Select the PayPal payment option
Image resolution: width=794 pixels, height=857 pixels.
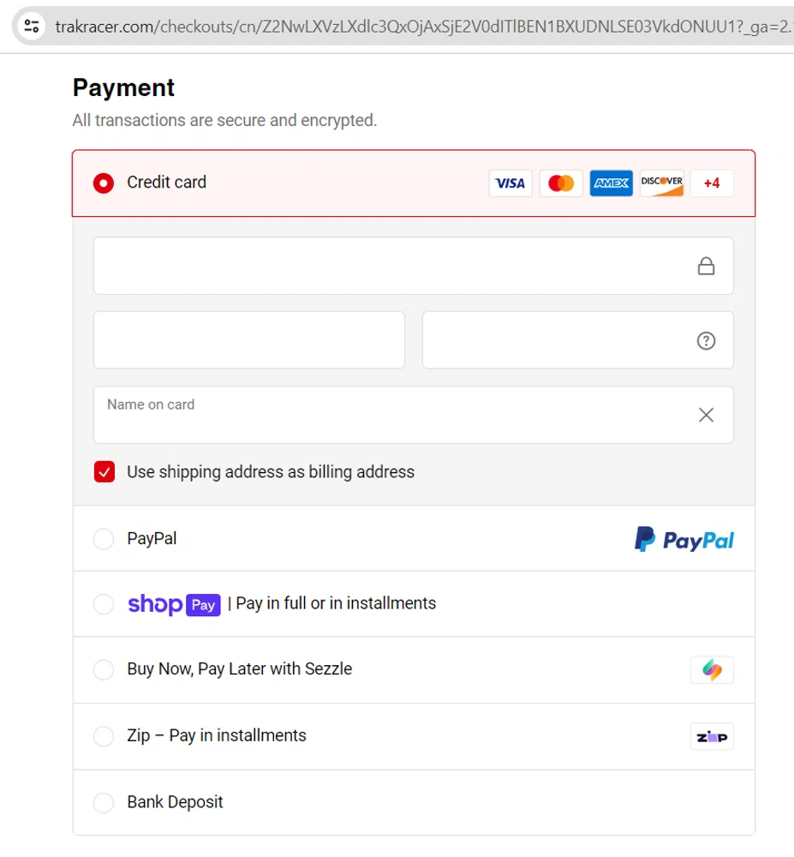pos(104,539)
